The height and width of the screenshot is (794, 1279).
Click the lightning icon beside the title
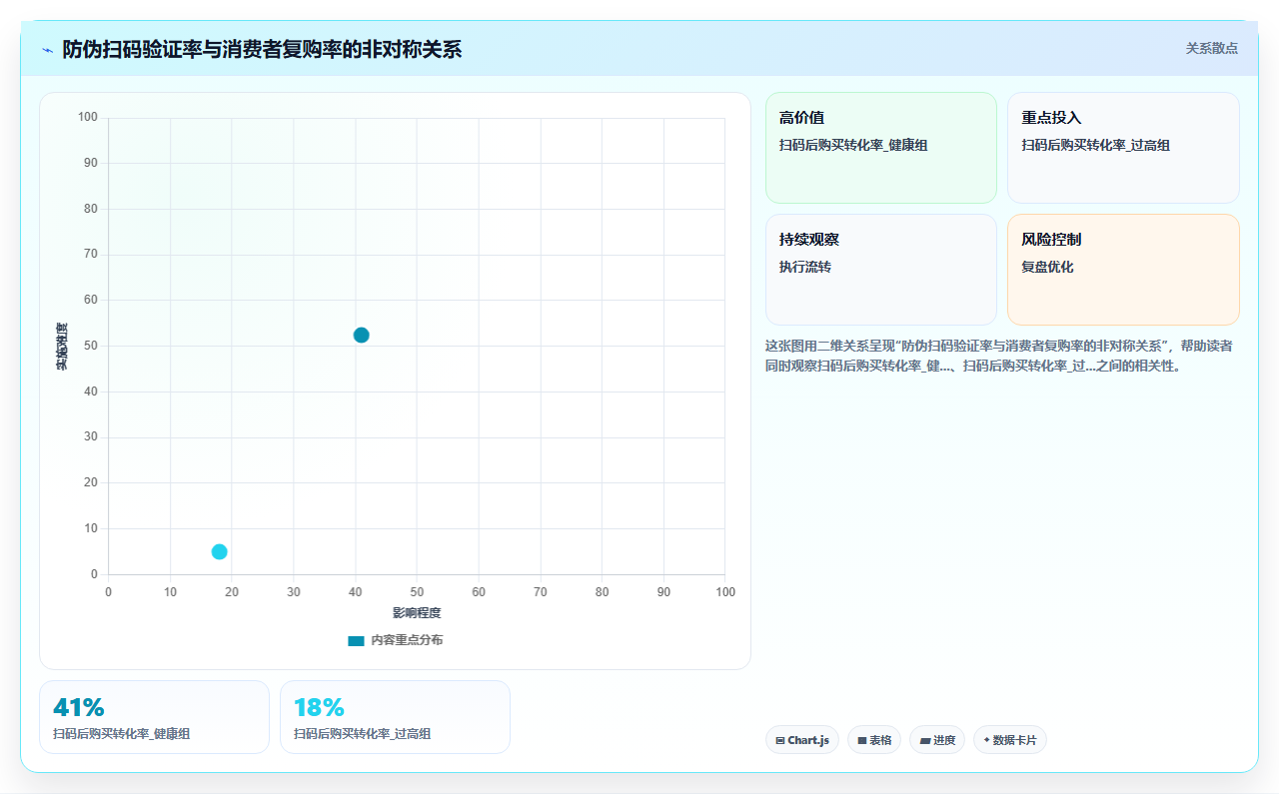click(48, 50)
